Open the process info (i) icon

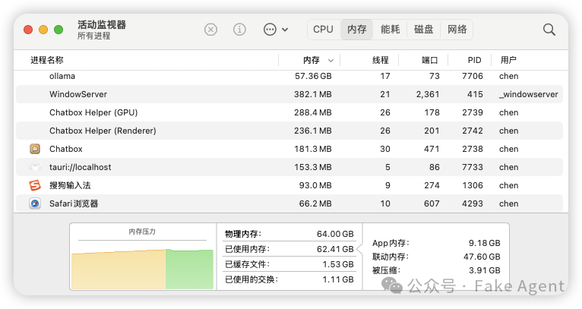(x=239, y=30)
